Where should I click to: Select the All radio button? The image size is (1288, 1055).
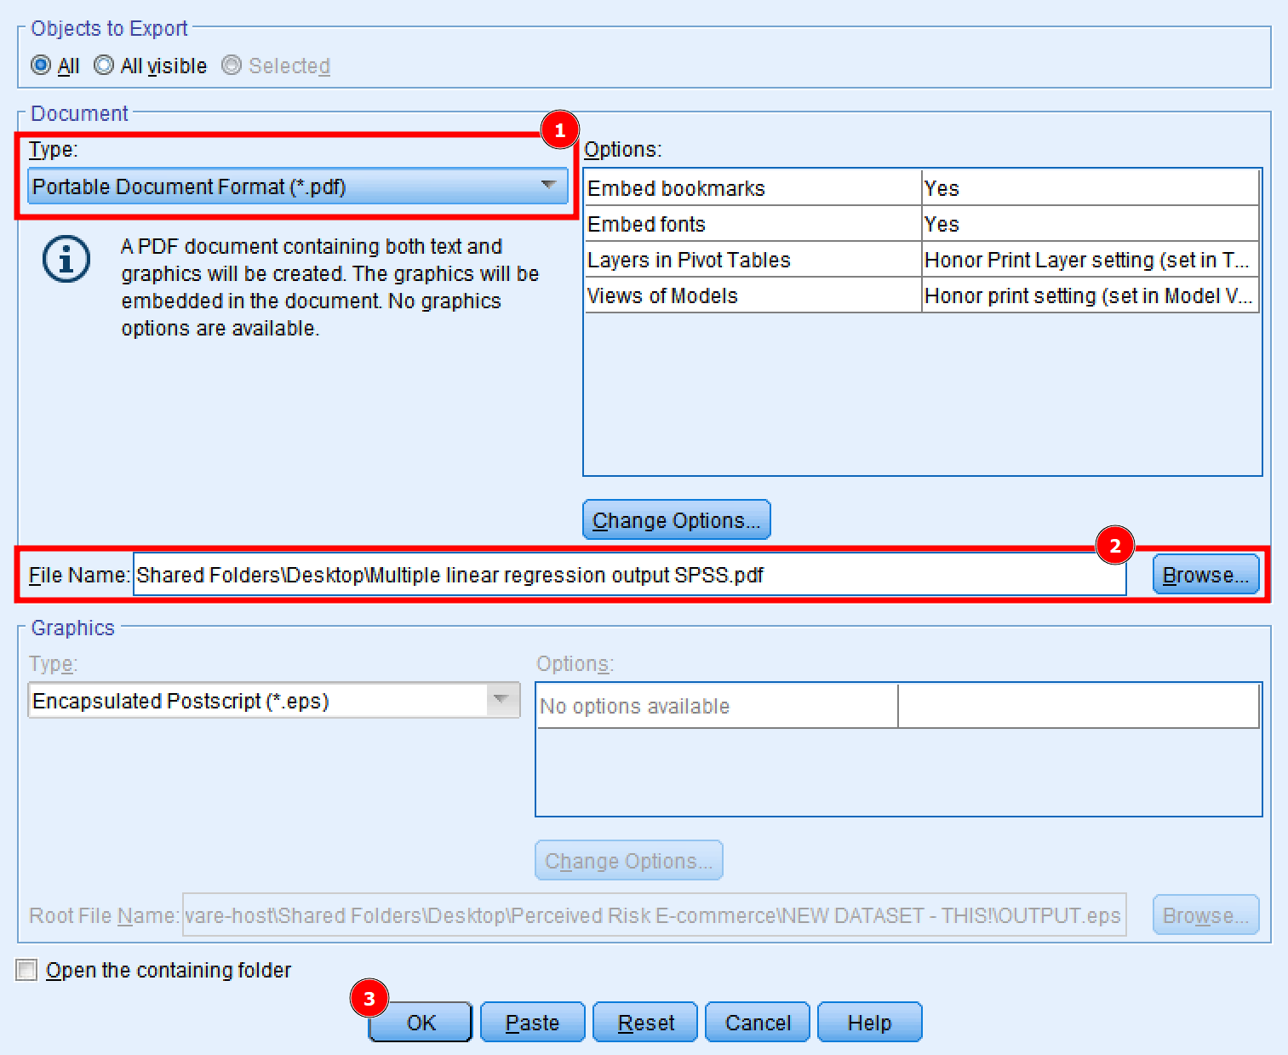[x=40, y=65]
